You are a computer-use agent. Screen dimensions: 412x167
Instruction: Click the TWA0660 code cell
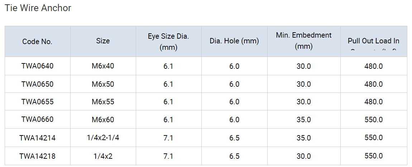coord(37,119)
